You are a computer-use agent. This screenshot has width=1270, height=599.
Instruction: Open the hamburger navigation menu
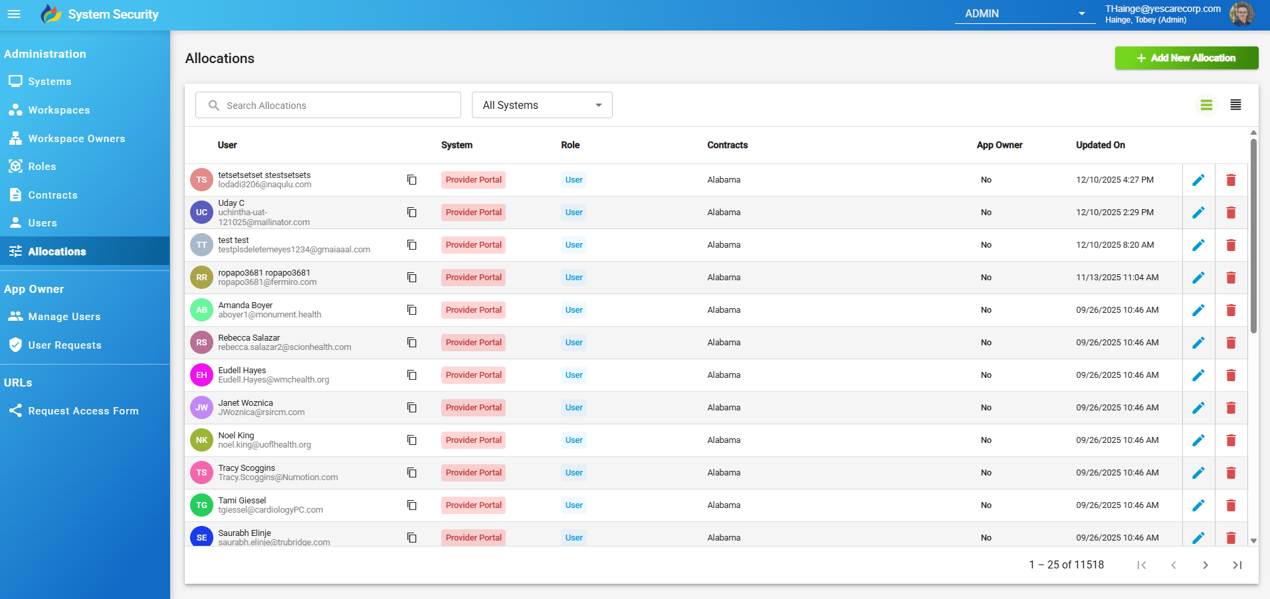14,14
